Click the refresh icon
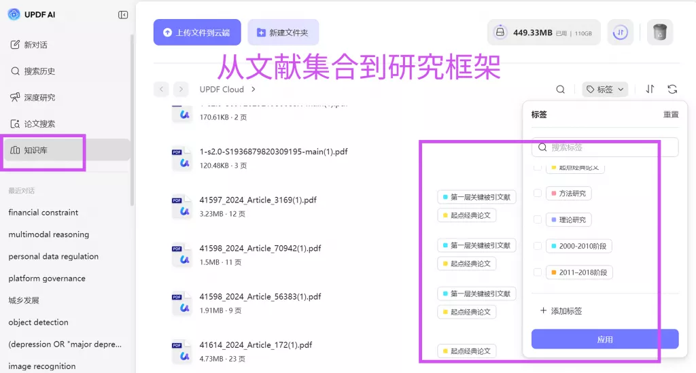 coord(672,89)
